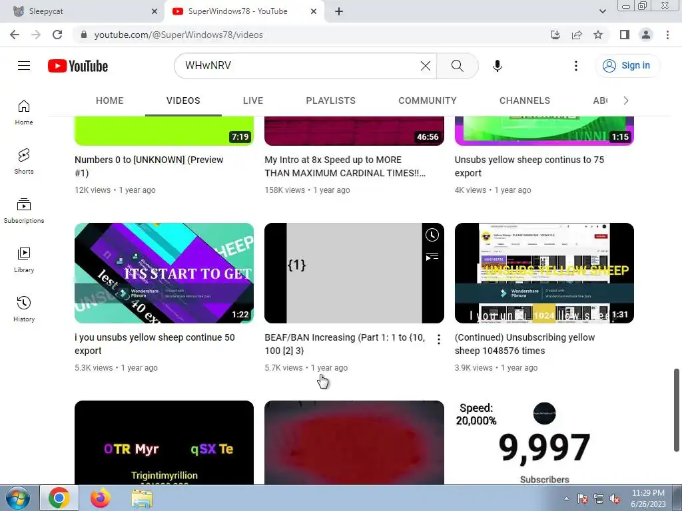Reload the page
This screenshot has width=682, height=511.
pos(57,35)
